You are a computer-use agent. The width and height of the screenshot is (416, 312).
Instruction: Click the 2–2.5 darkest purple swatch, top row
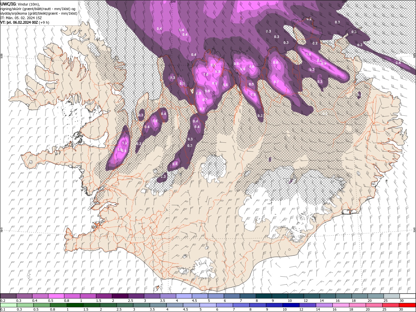[x=120, y=296]
